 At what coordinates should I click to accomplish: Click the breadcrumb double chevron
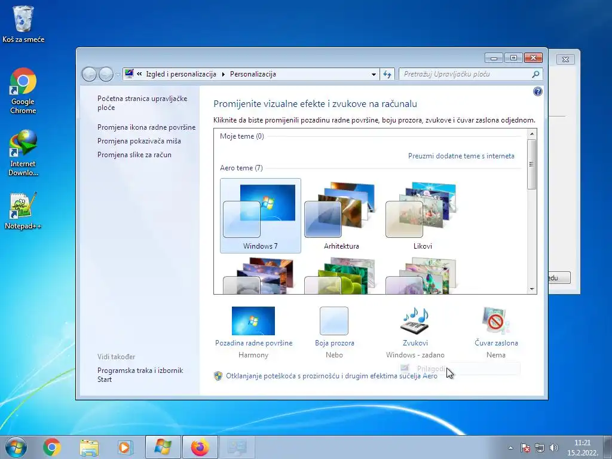coord(139,74)
